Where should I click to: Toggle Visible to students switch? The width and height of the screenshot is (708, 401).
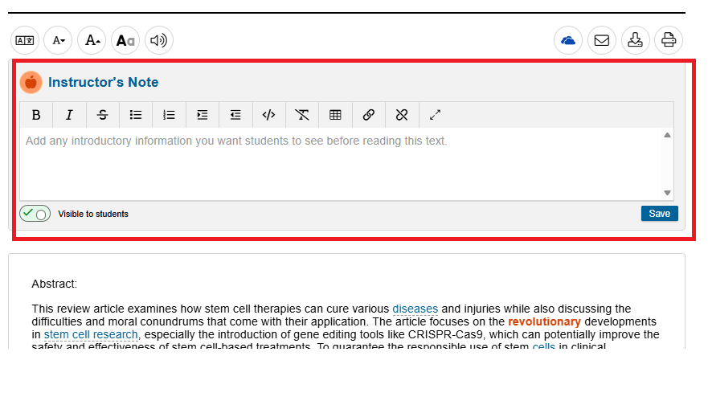[x=35, y=214]
